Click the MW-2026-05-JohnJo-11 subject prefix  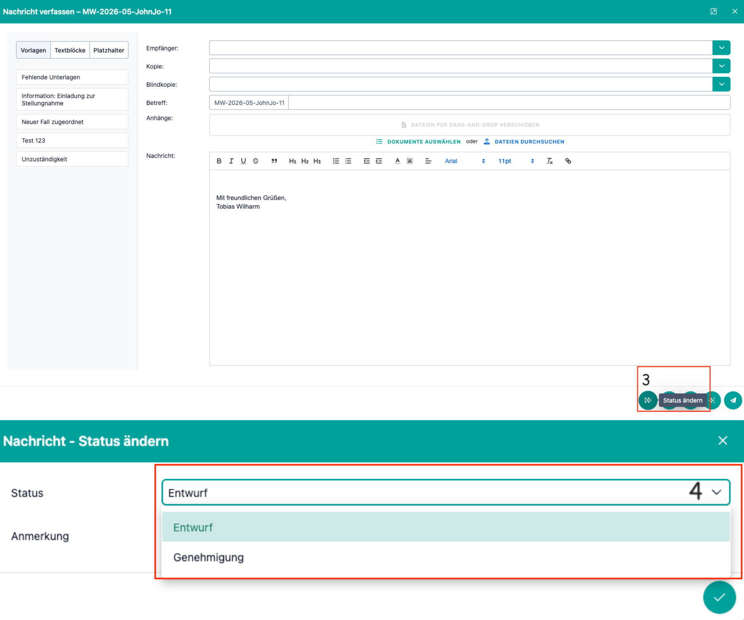click(x=249, y=103)
